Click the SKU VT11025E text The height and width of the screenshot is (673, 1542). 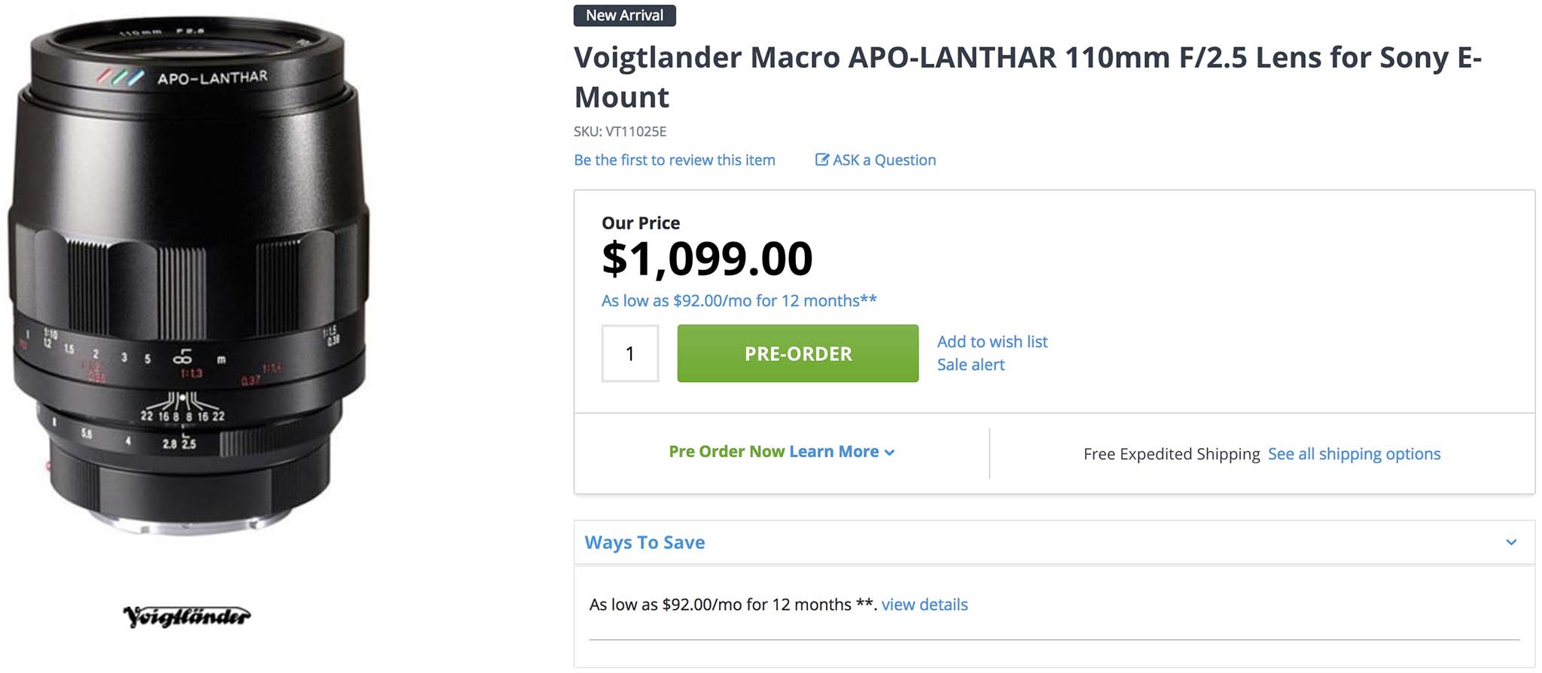coord(620,132)
